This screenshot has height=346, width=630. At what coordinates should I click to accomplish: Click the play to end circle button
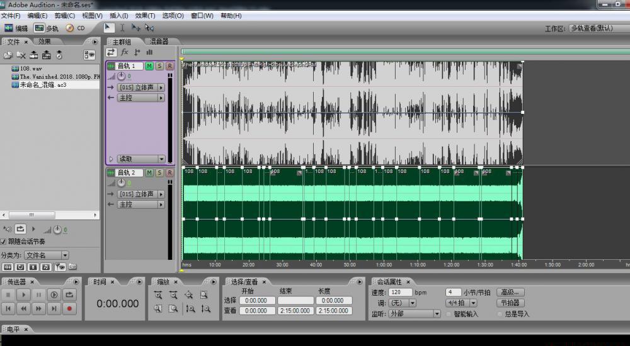[x=54, y=295]
